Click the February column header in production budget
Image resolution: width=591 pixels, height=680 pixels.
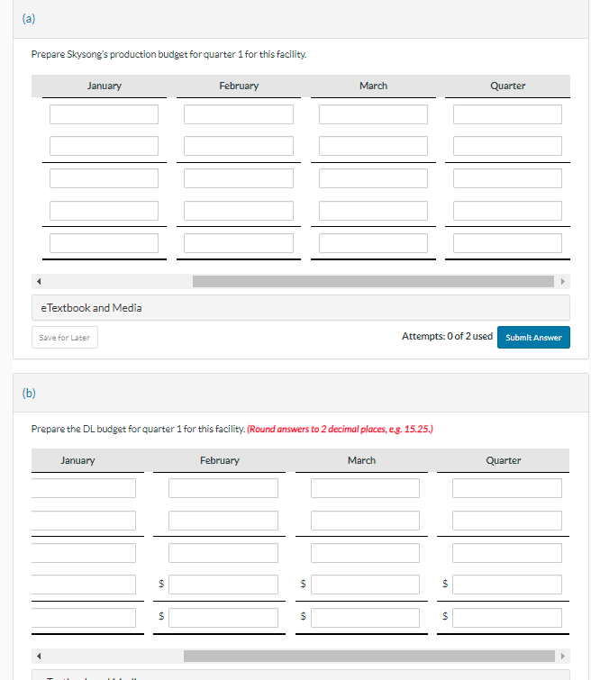click(239, 86)
